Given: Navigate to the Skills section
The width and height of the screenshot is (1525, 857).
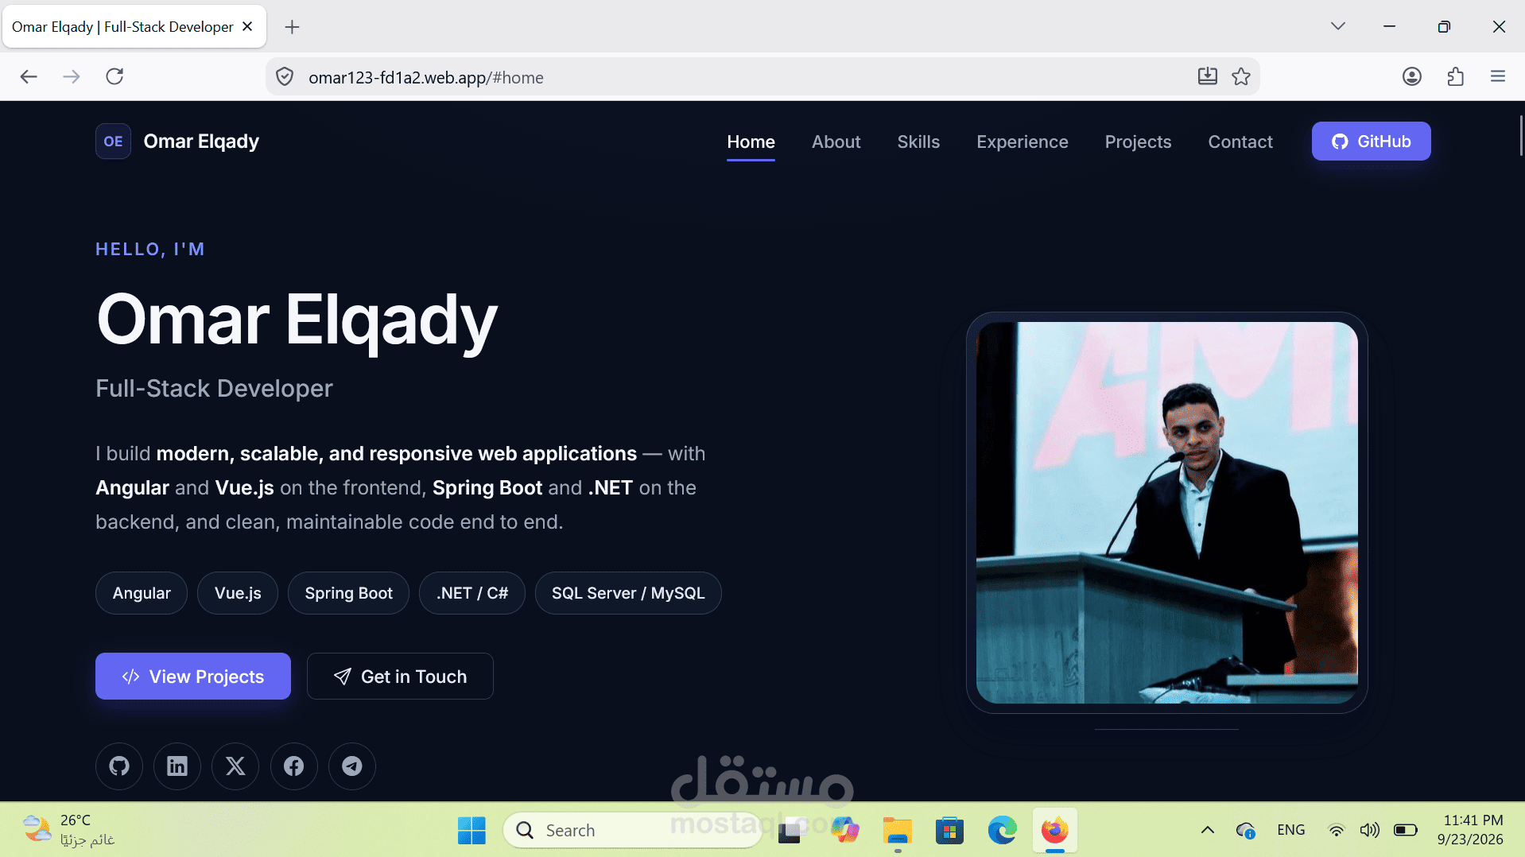Looking at the screenshot, I should [918, 142].
